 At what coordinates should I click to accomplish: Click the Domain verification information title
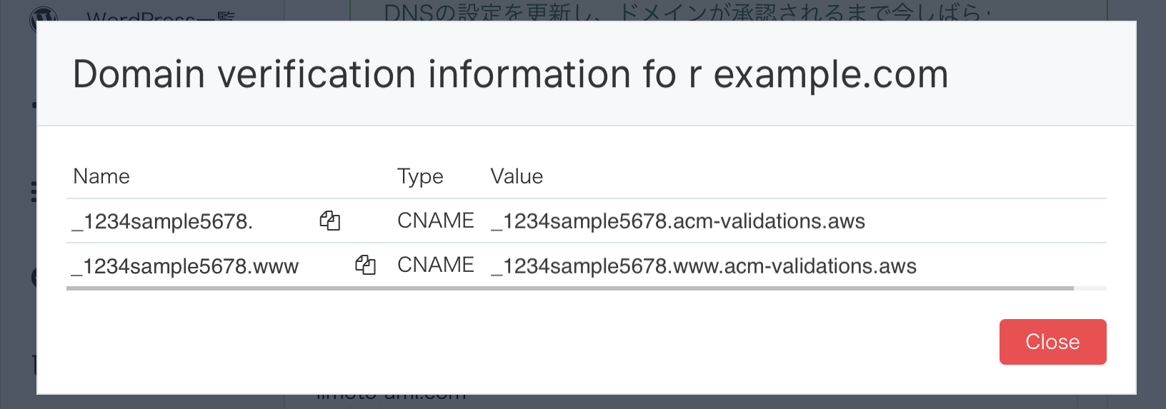point(510,74)
